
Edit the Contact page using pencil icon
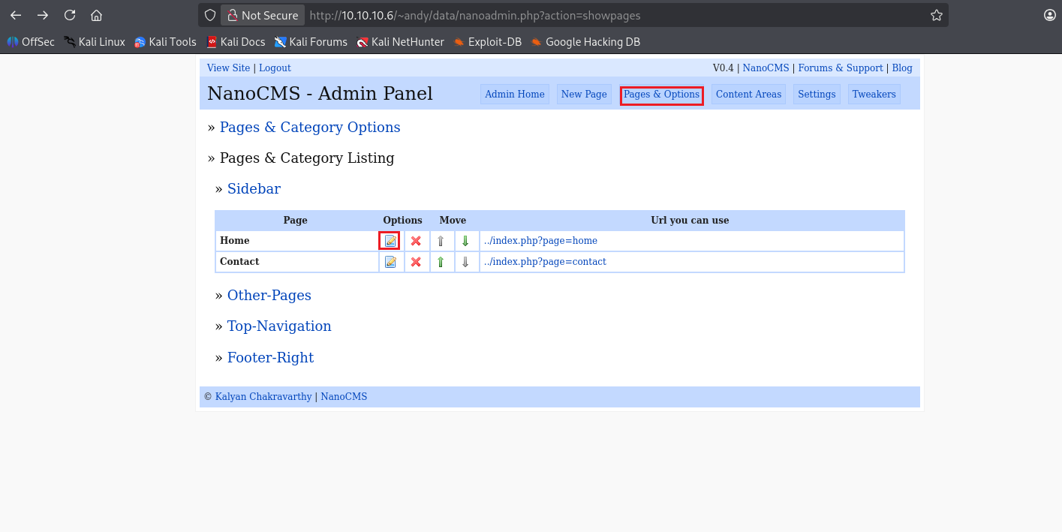[390, 262]
